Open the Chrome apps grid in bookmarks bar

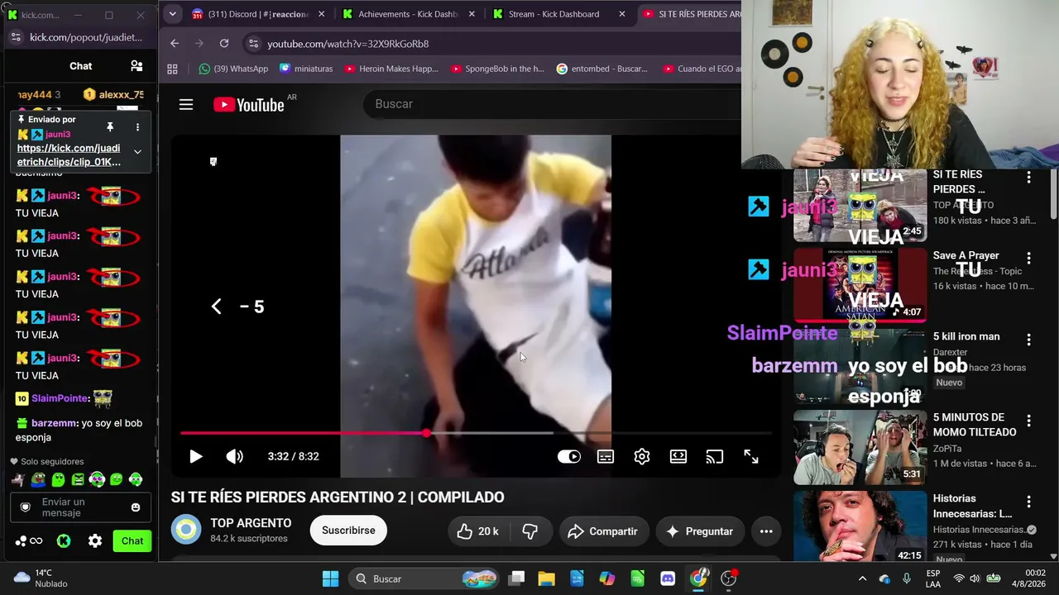pyautogui.click(x=173, y=69)
